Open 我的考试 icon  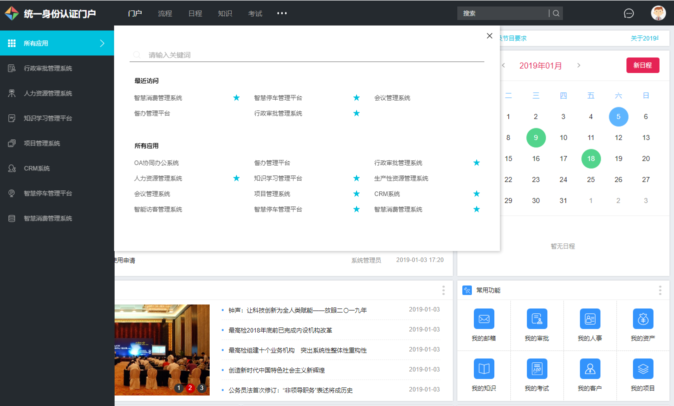537,368
